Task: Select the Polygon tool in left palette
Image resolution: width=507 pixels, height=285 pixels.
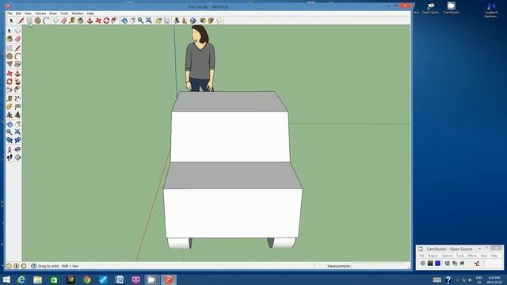Action: click(10, 64)
